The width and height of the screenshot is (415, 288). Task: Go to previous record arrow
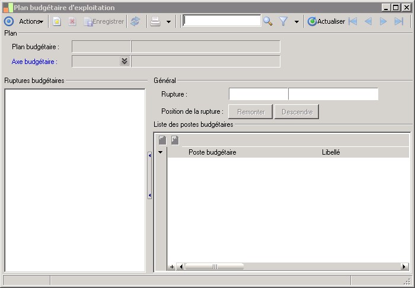pyautogui.click(x=368, y=21)
